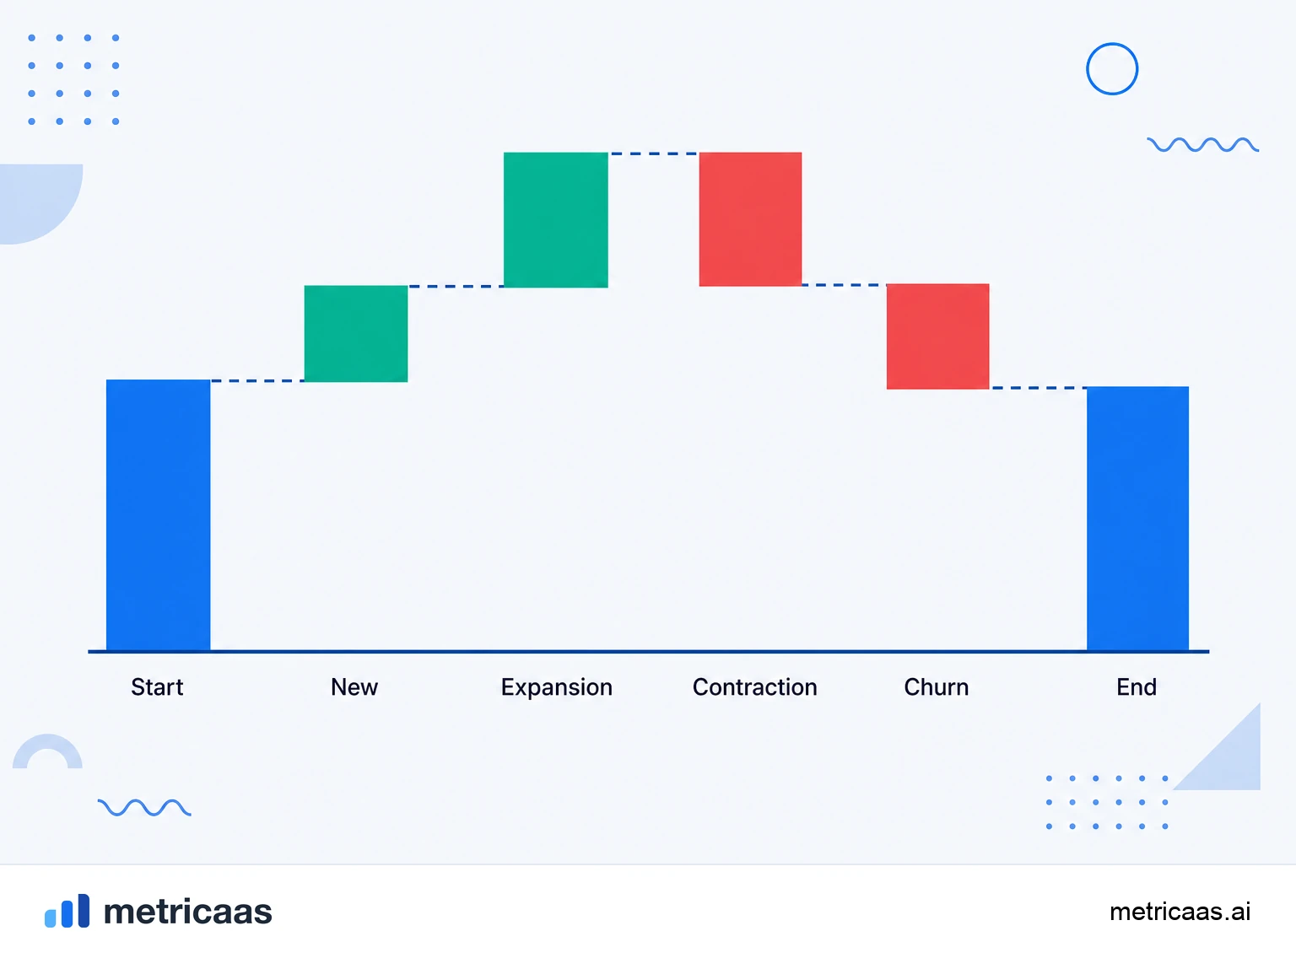Click the metricaas bar-chart logo icon
1296x958 pixels.
67,911
